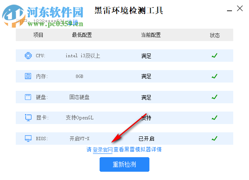This screenshot has width=249, height=180.
Task: Click the 当前配置 column header
Action: pyautogui.click(x=151, y=35)
